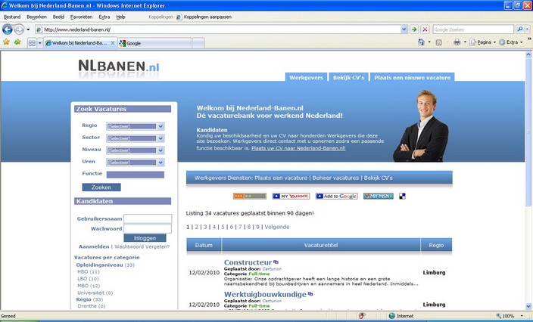
Task: Click the Delicious bookmark square icon
Action: [x=402, y=196]
